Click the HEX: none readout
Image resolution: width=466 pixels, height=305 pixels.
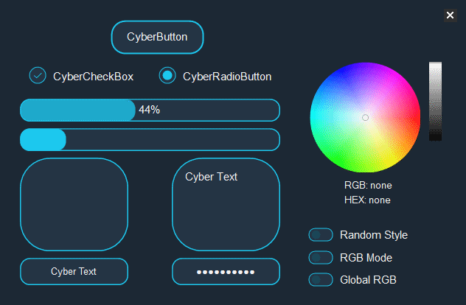pyautogui.click(x=367, y=200)
